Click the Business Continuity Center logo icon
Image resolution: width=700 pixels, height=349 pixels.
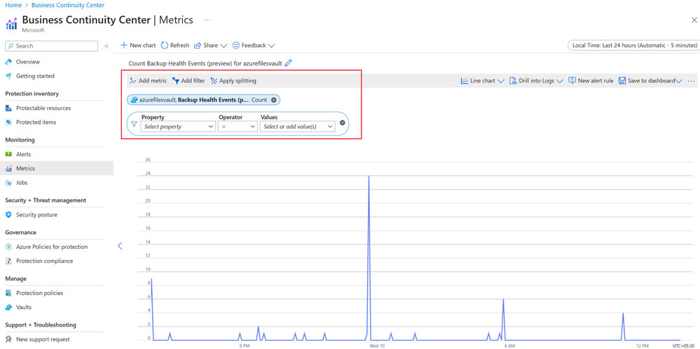(11, 23)
